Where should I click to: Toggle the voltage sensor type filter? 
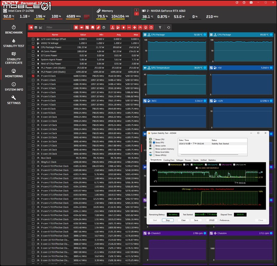118,27
